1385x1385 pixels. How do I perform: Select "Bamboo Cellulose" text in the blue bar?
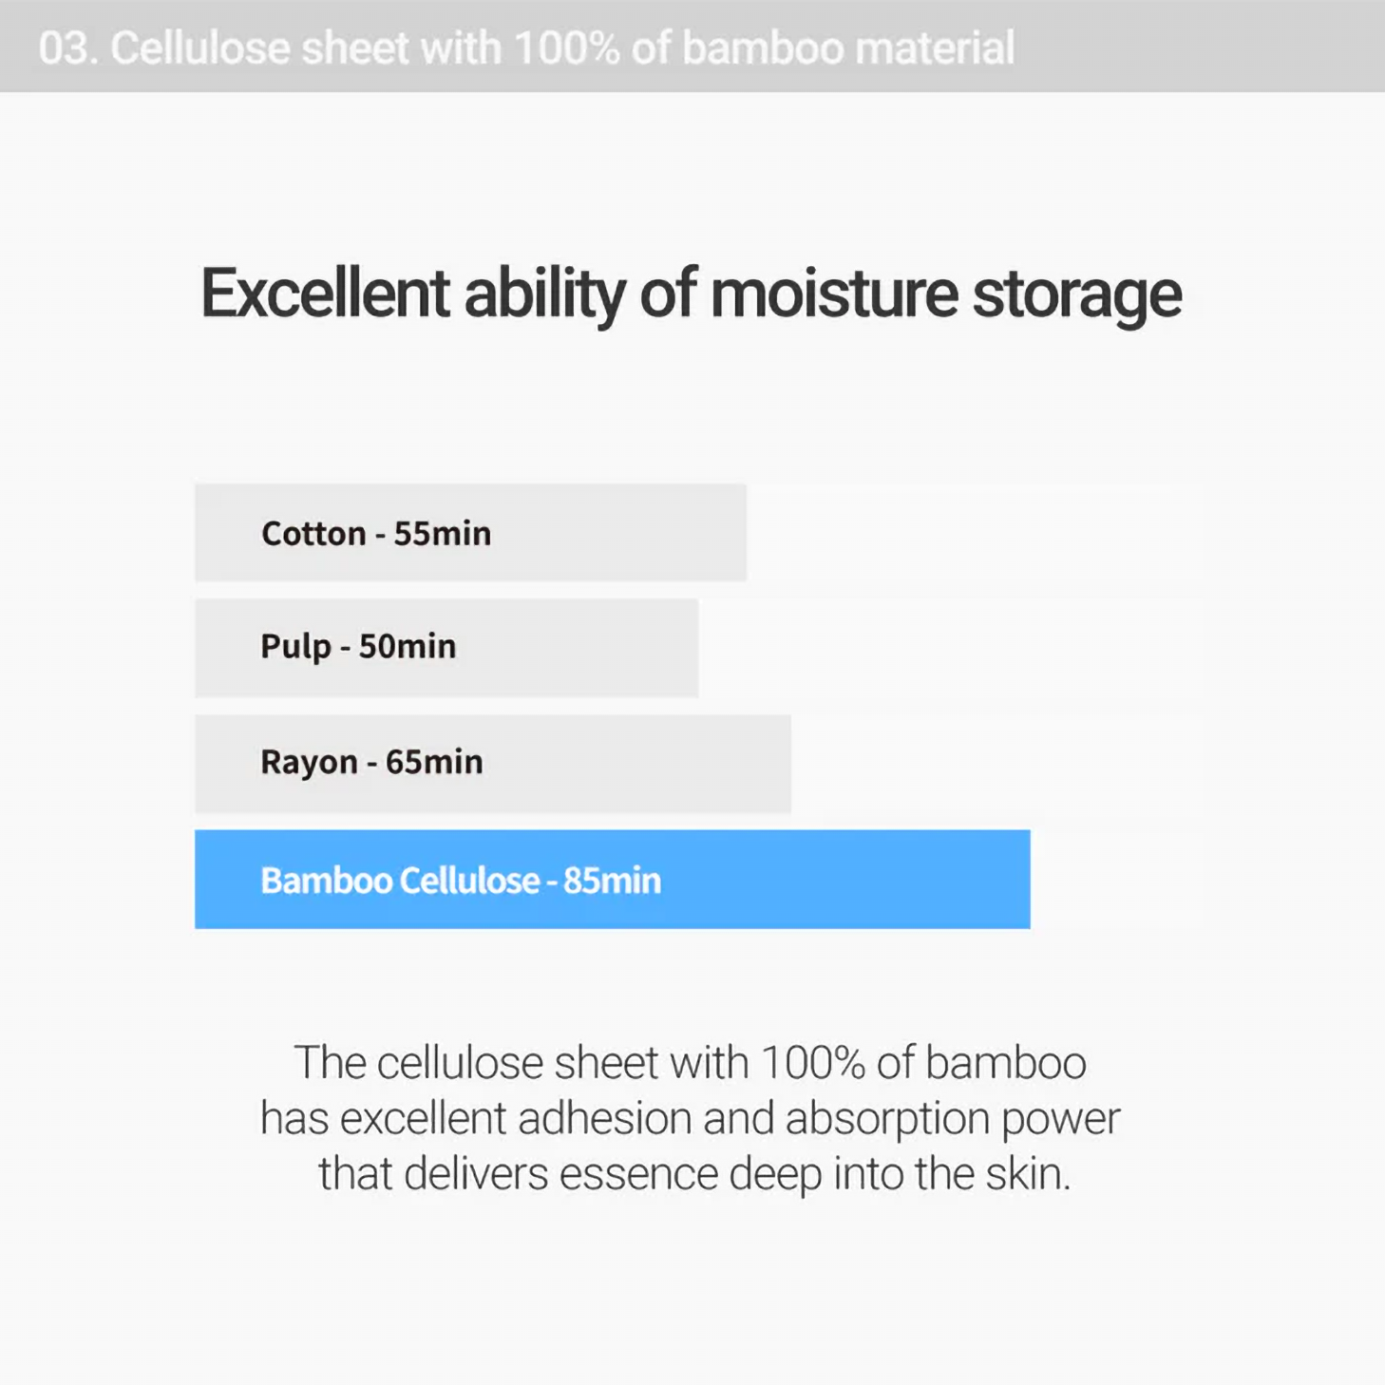(x=400, y=881)
